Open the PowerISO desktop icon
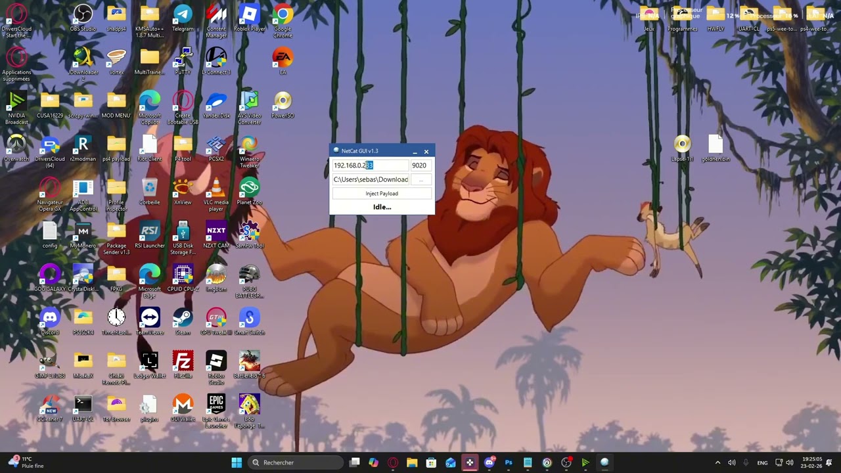The image size is (841, 473). 283,105
